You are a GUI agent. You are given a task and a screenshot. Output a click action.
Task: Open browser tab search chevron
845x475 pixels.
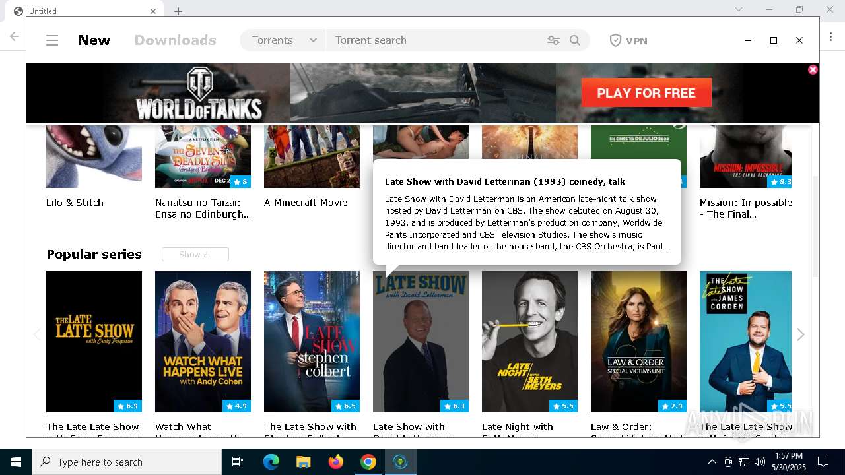pos(739,9)
